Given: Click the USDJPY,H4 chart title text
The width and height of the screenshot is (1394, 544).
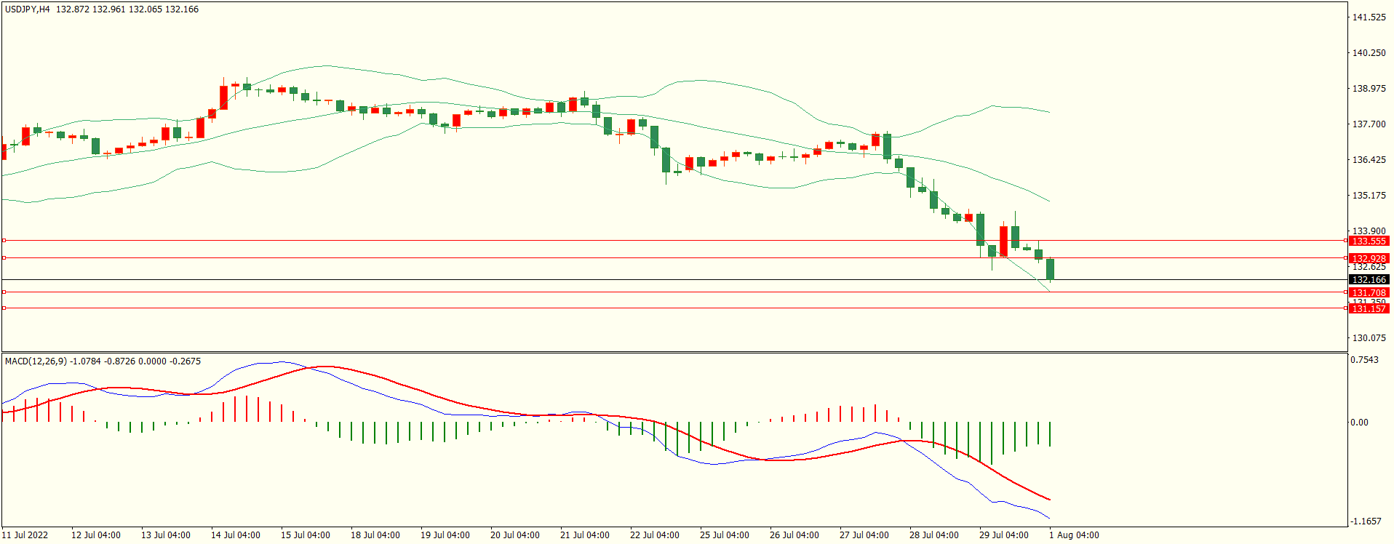Looking at the screenshot, I should click(x=28, y=9).
